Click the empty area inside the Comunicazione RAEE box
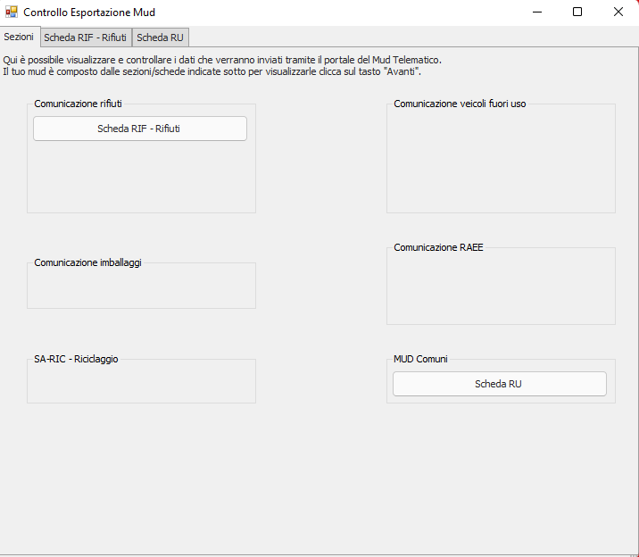This screenshot has width=639, height=557. point(500,290)
